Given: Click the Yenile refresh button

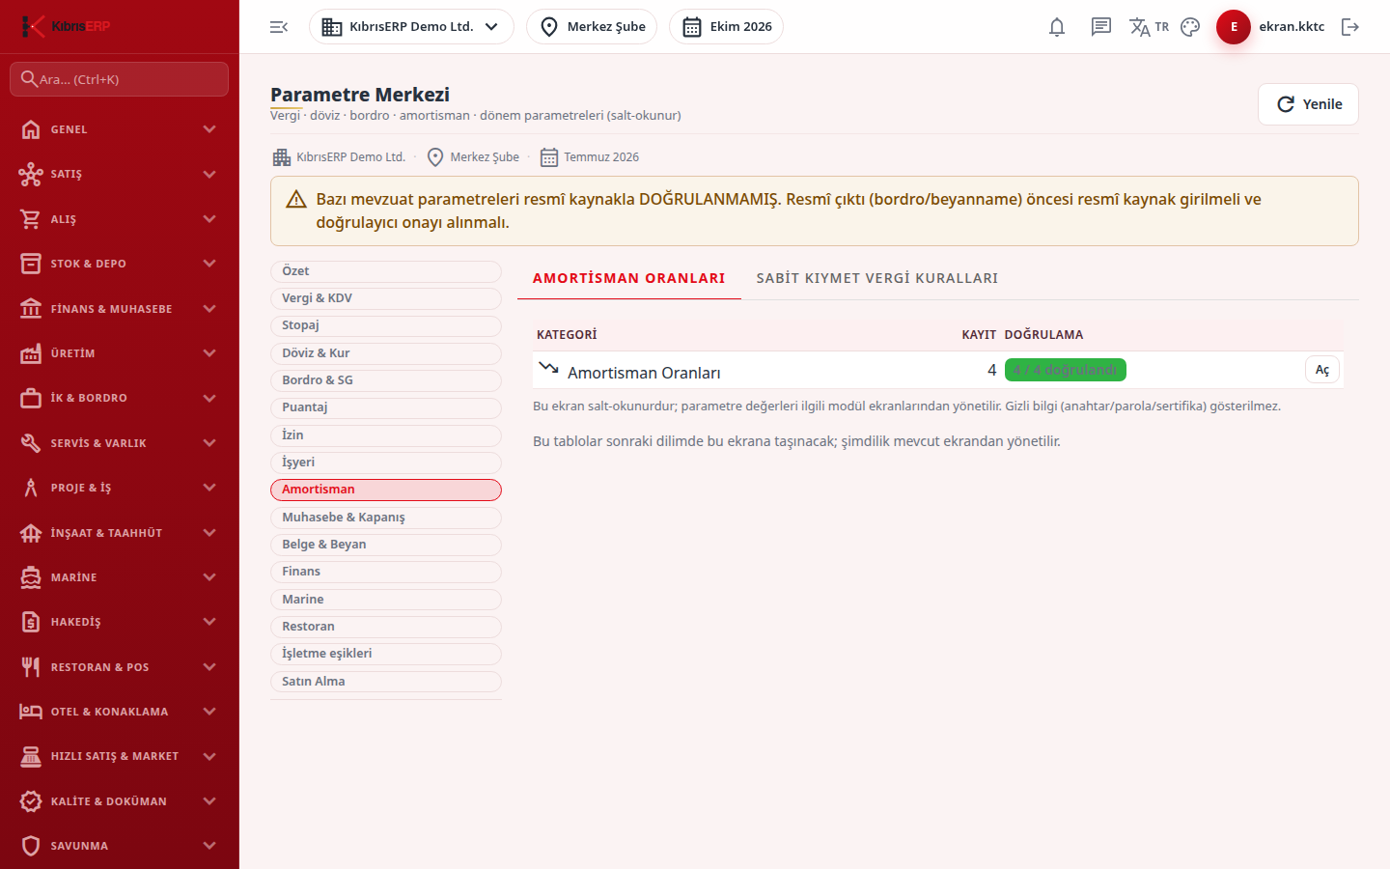Looking at the screenshot, I should coord(1308,104).
